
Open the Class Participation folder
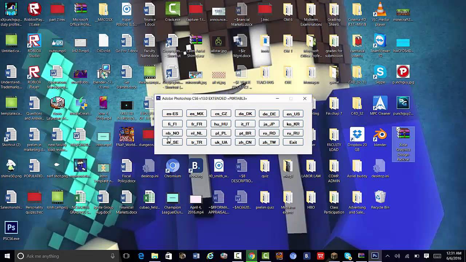(334, 202)
